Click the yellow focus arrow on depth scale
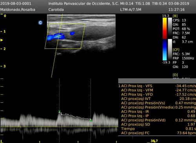This screenshot has width=196, height=143. tap(2, 40)
